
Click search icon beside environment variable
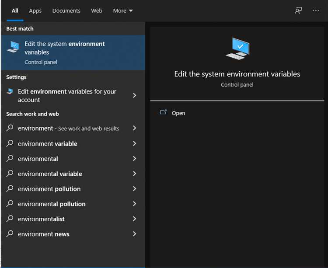tap(10, 143)
